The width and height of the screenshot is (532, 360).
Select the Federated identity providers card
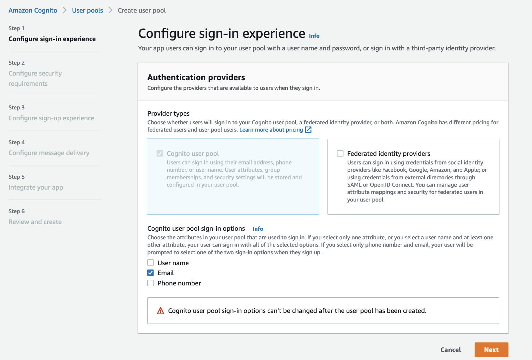click(413, 177)
